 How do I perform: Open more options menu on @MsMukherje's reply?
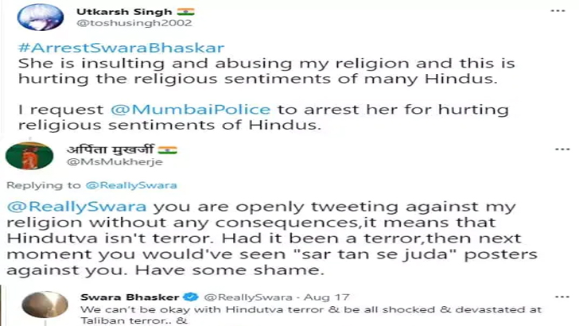[562, 149]
